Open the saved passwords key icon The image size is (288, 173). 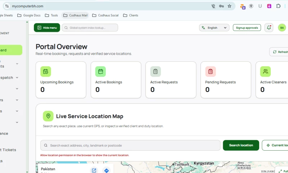pos(221,6)
